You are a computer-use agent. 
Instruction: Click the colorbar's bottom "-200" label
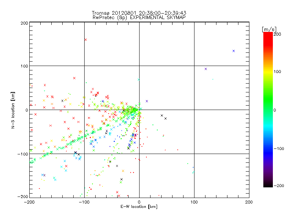pyautogui.click(x=279, y=186)
